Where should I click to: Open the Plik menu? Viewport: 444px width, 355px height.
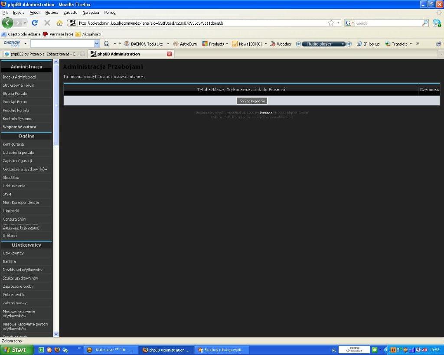5,13
